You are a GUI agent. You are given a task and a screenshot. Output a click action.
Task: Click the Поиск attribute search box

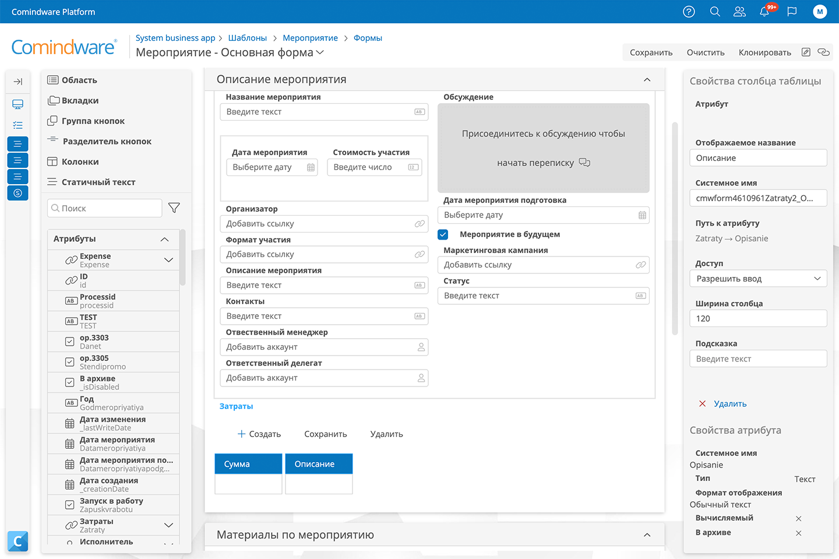pos(104,208)
